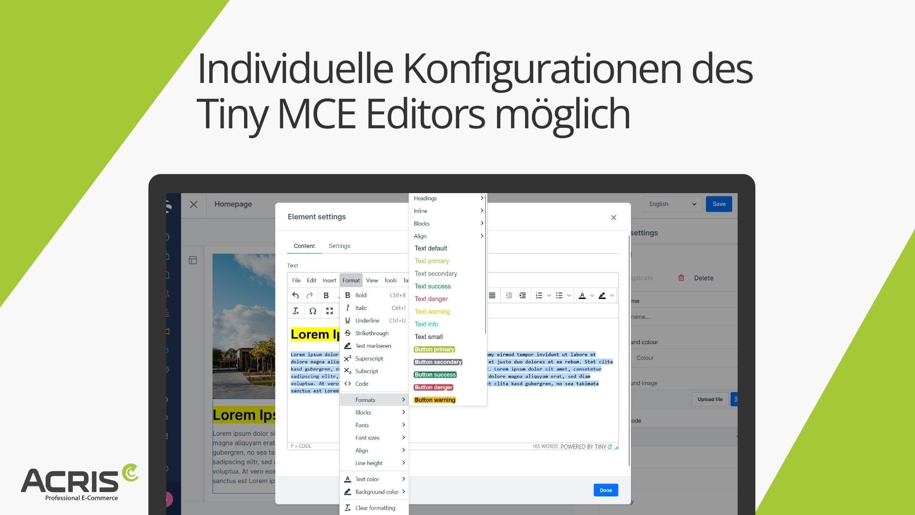Viewport: 915px width, 515px height.
Task: Open the Powered by Tiny link
Action: (586, 447)
